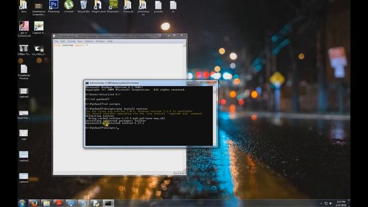Open the uTorrent desktop shortcut
The height and width of the screenshot is (207, 368).
69,6
